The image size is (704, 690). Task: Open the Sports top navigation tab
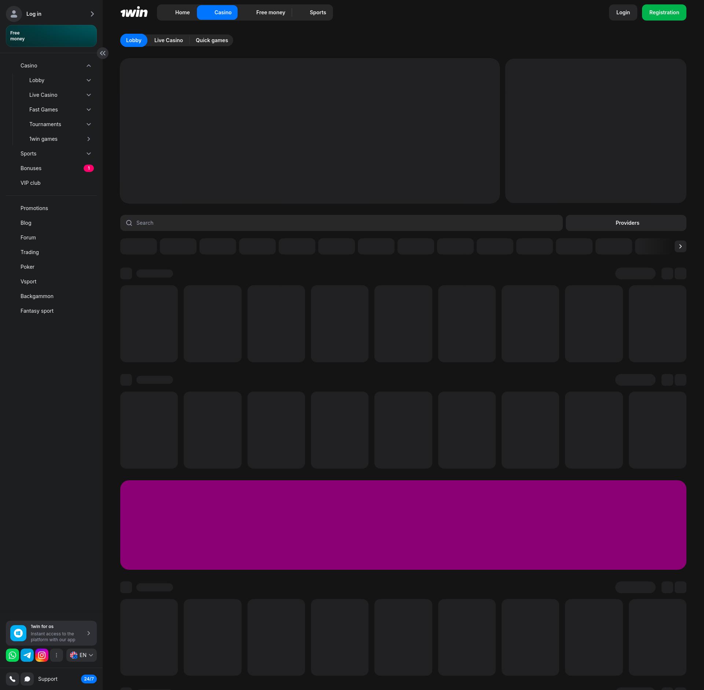[318, 12]
